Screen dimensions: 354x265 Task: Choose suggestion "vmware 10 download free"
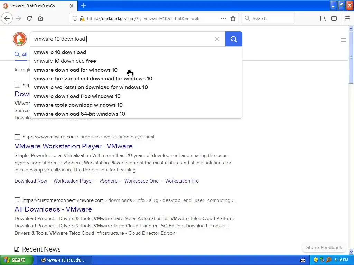136,61
